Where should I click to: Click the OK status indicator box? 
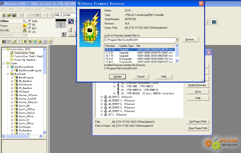pyautogui.click(x=30, y=25)
